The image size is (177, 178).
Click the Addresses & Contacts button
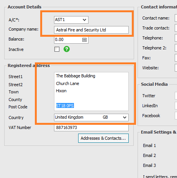pyautogui.click(x=103, y=138)
